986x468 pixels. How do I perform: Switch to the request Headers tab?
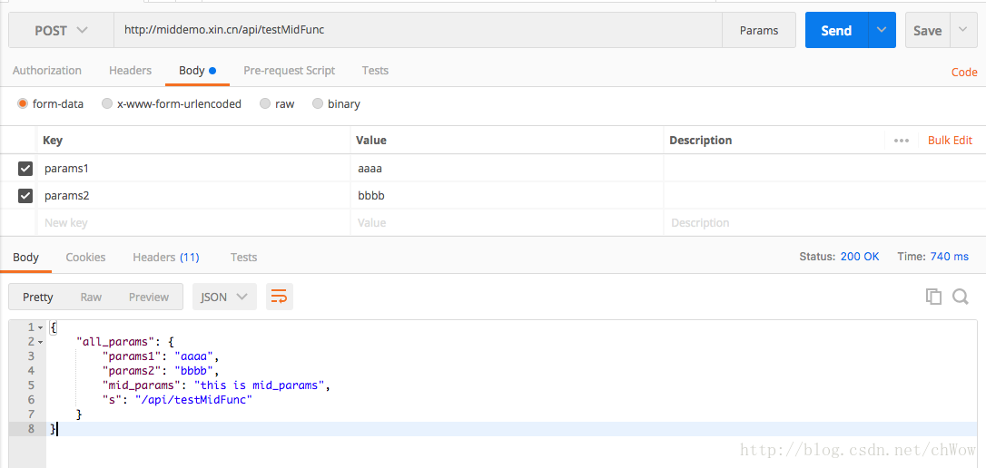(130, 71)
